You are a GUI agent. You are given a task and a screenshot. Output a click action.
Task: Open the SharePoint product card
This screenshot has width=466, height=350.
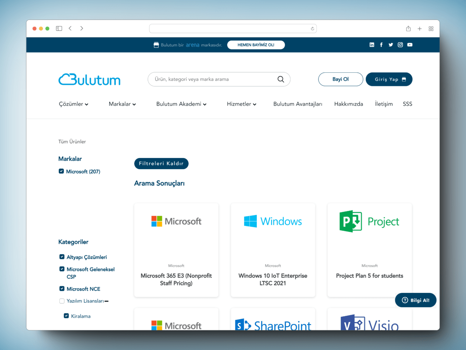pos(273,319)
